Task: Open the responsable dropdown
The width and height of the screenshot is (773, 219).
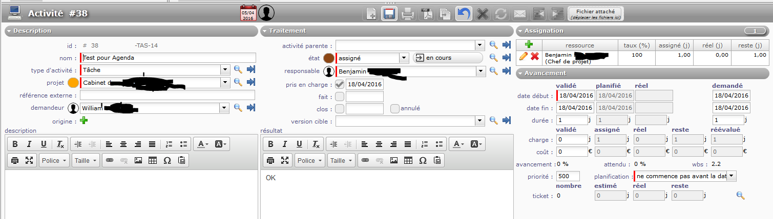Action: click(x=480, y=71)
